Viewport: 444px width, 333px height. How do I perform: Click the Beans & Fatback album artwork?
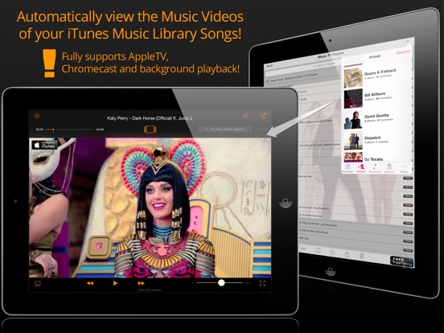click(x=353, y=77)
